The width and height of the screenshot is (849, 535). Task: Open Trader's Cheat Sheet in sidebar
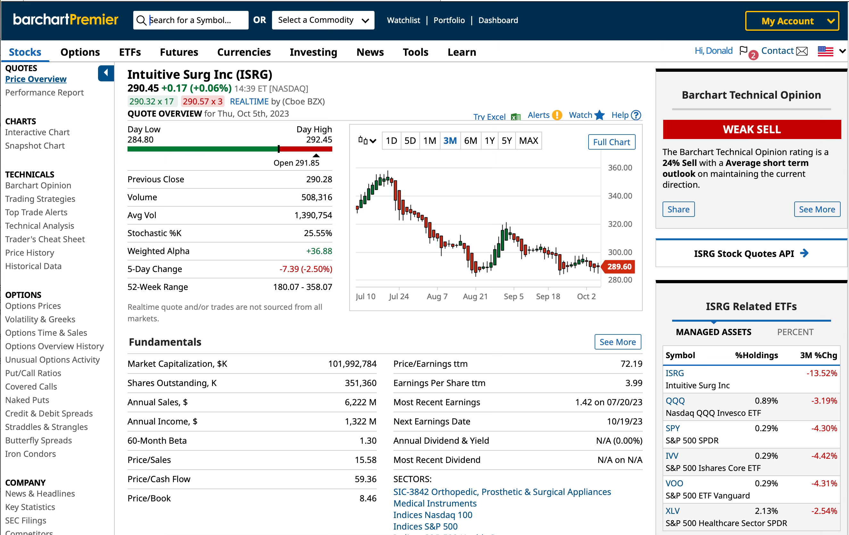(45, 239)
